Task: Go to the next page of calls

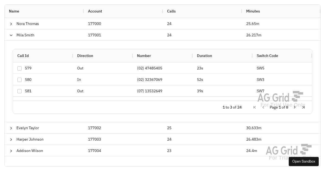Action: click(295, 107)
